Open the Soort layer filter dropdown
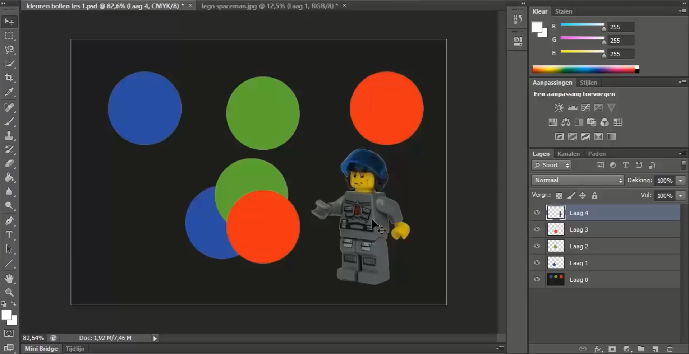The height and width of the screenshot is (354, 689). click(551, 165)
